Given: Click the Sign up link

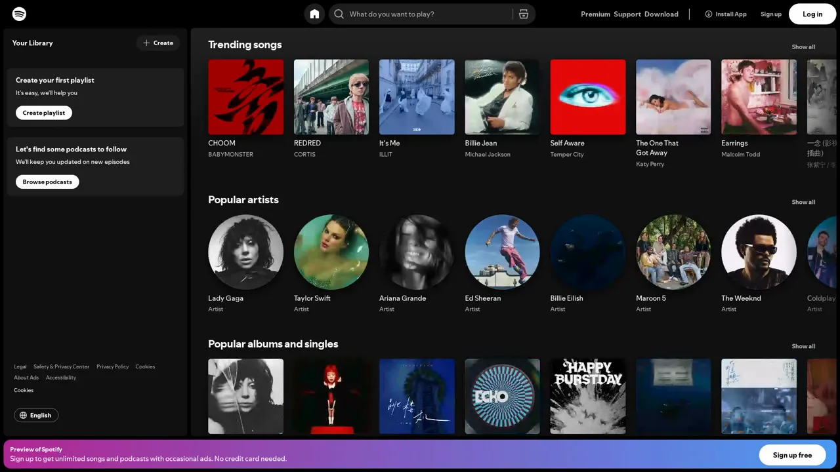Looking at the screenshot, I should coord(771,14).
